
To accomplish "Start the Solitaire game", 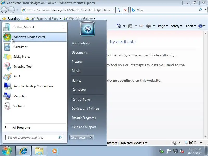I will point(35,106).
